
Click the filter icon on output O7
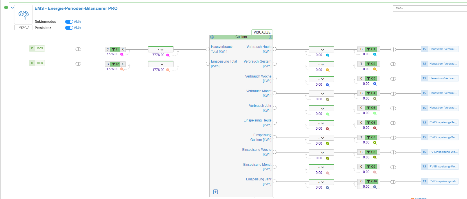pyautogui.click(x=369, y=137)
